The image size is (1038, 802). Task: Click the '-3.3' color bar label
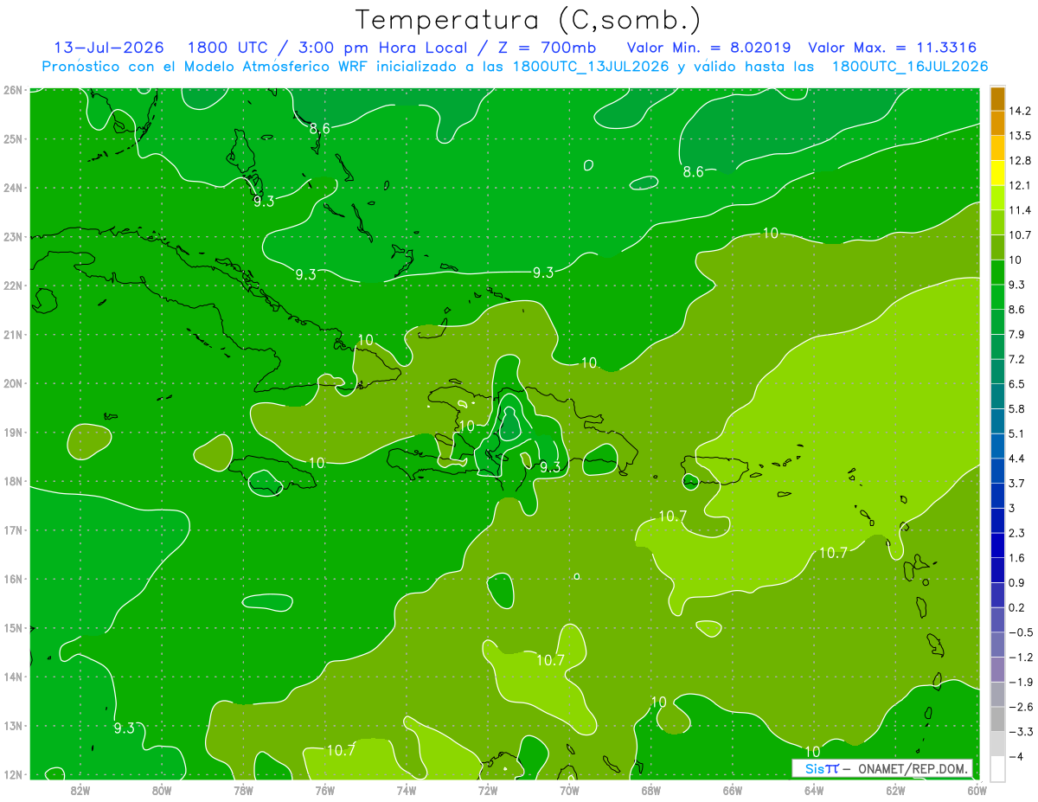click(x=1021, y=732)
